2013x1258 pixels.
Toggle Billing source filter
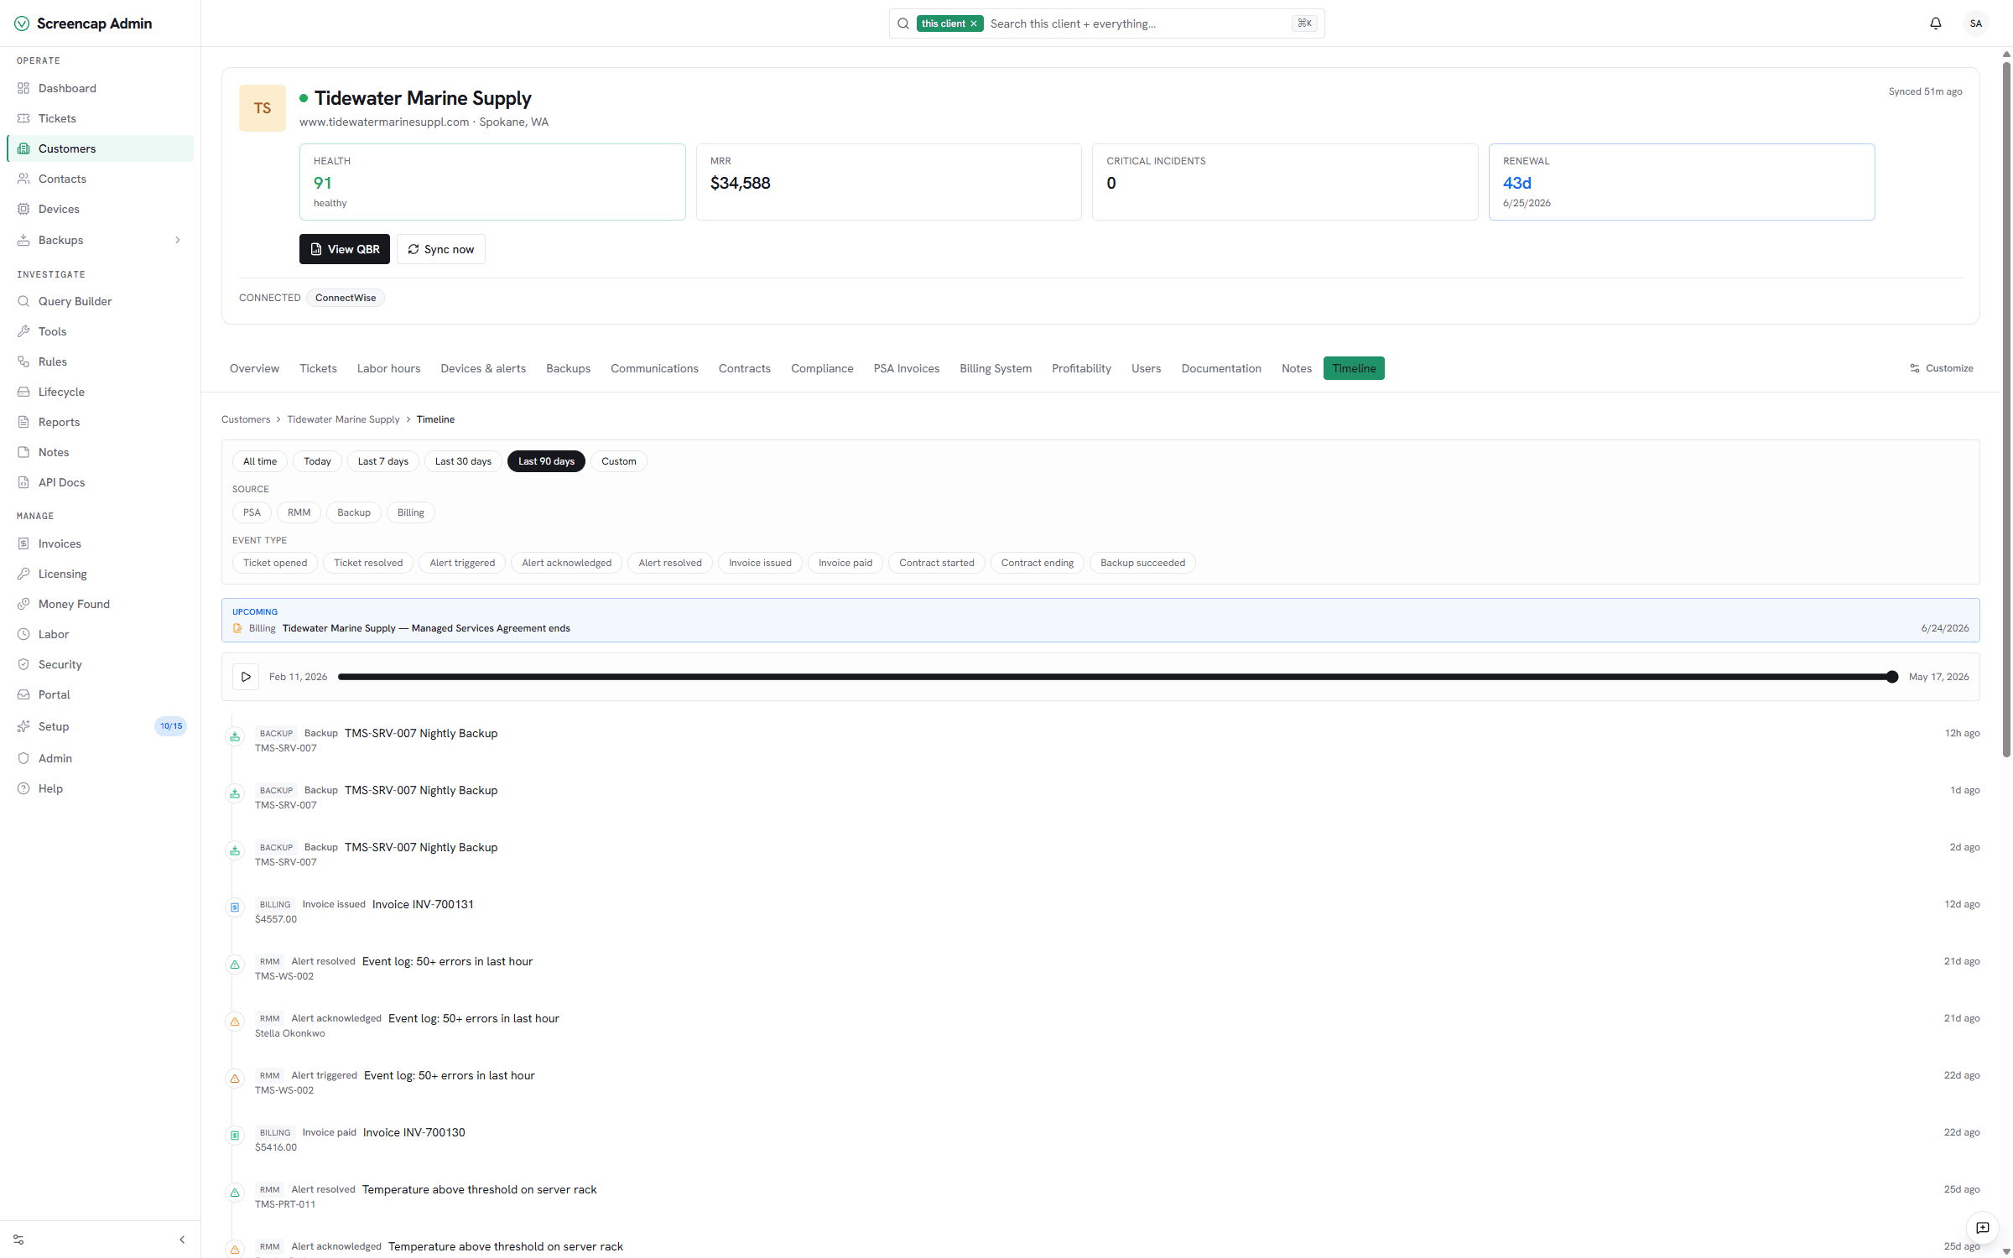pyautogui.click(x=411, y=512)
